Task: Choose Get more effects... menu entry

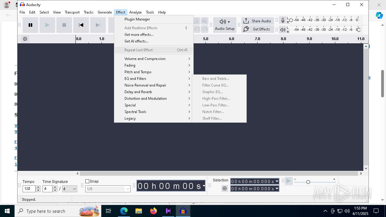Action: pyautogui.click(x=154, y=35)
